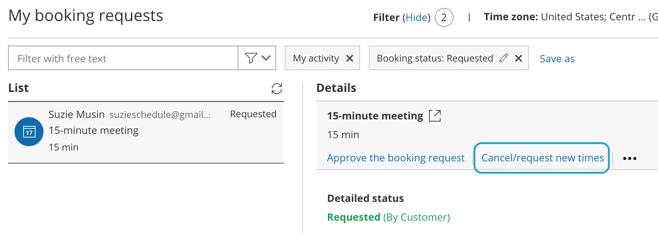Click the Save as link
The height and width of the screenshot is (233, 658).
point(557,59)
